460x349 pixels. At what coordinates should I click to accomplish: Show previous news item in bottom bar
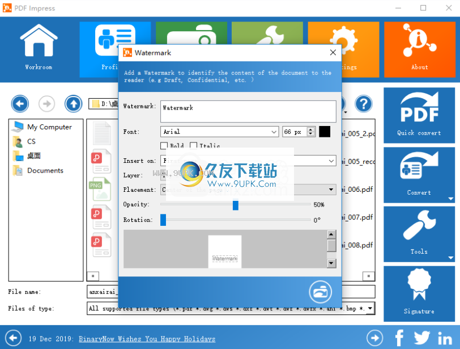pos(13,338)
